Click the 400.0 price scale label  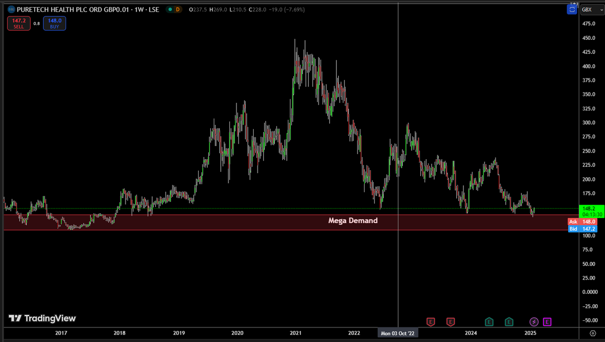tap(589, 66)
